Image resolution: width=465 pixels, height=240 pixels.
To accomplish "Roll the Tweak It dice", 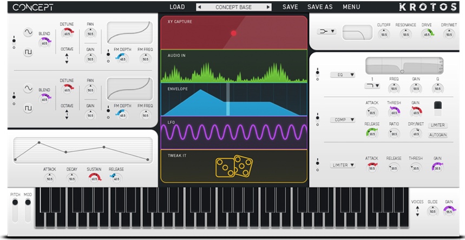I will (x=234, y=166).
